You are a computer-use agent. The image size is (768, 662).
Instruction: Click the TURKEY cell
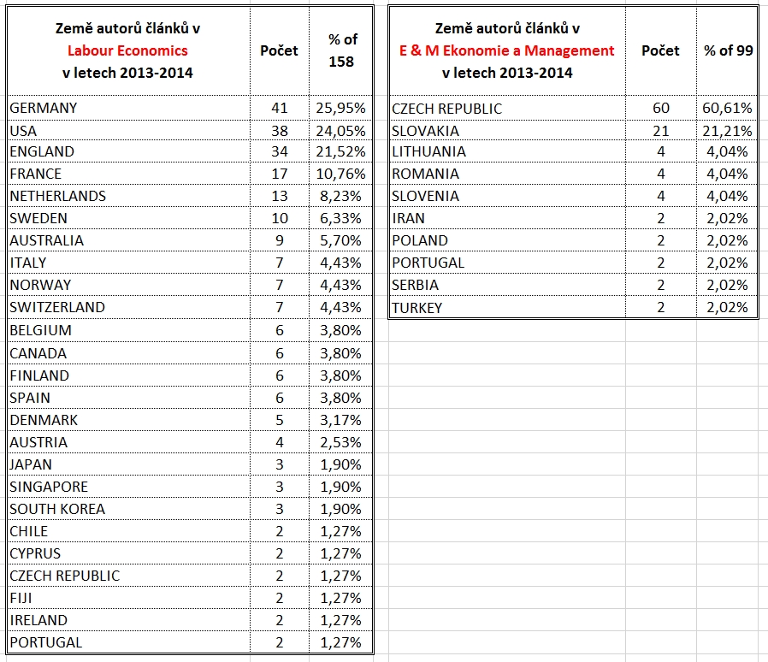coord(417,308)
